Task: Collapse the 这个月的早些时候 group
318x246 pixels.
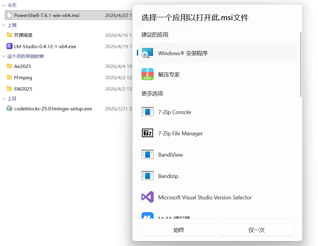Action: (x=3, y=56)
